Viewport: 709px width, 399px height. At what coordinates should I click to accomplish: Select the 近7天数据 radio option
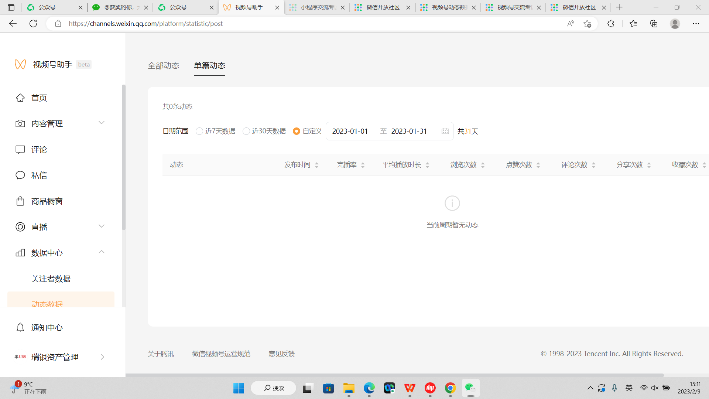[x=199, y=132]
